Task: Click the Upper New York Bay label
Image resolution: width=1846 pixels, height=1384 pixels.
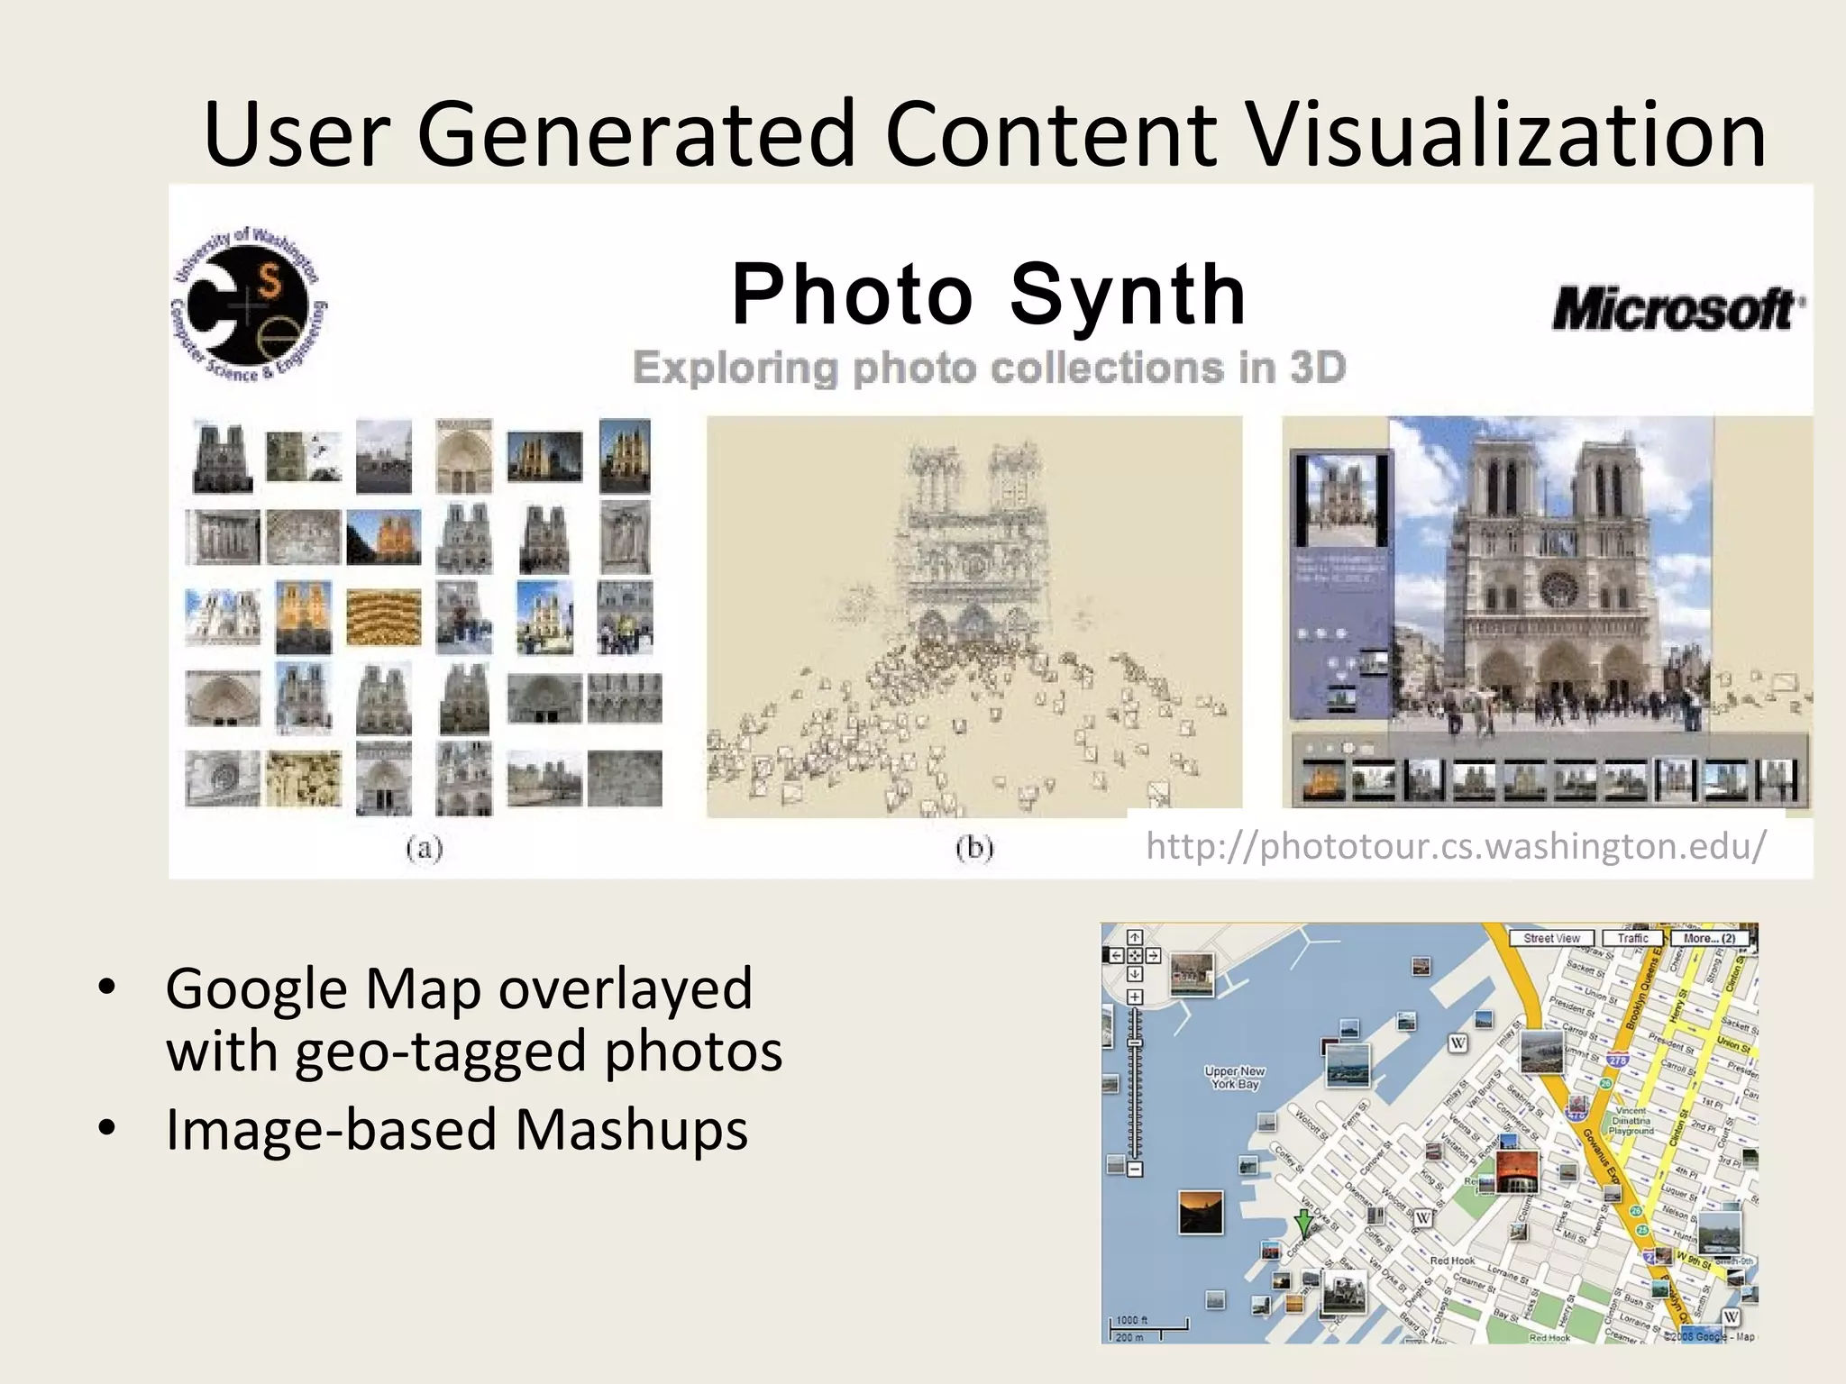Action: click(x=1235, y=1078)
